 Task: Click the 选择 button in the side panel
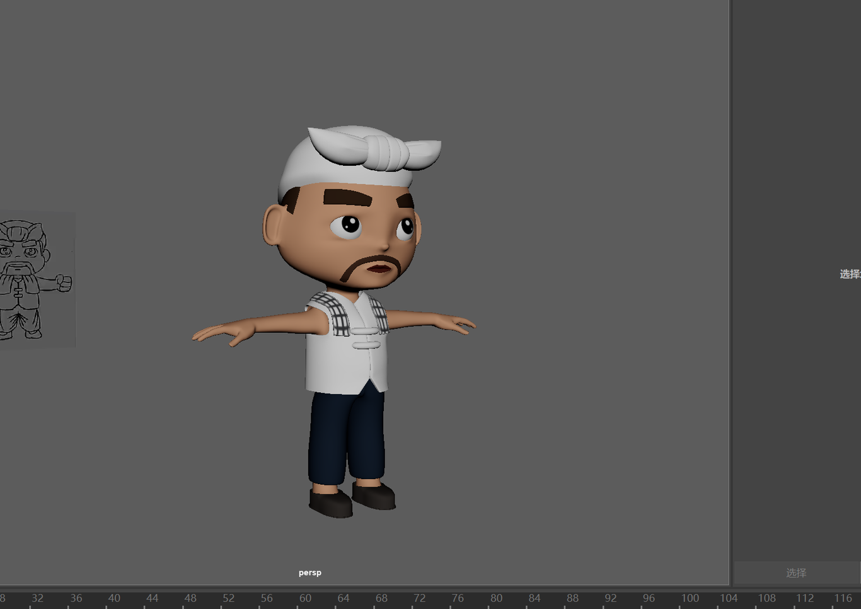coord(796,572)
